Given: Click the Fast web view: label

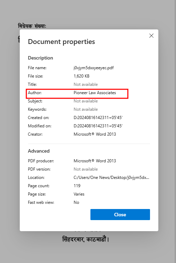Looking at the screenshot, I should point(41,202).
